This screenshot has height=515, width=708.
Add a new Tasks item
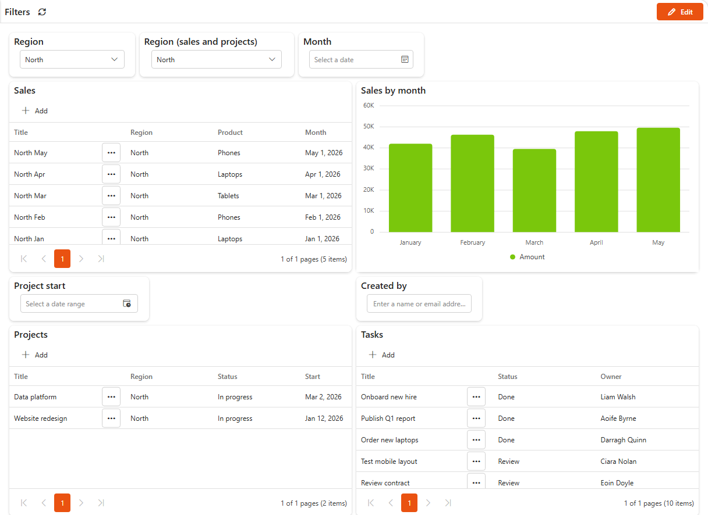[382, 355]
